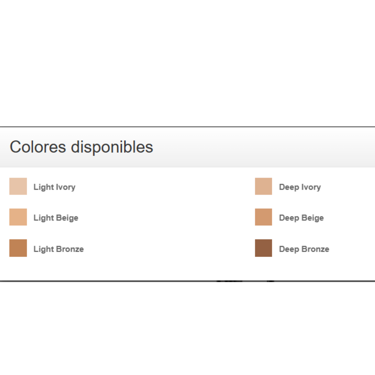Pick the Light Beige color swatch
This screenshot has width=375, height=375.
tap(18, 217)
